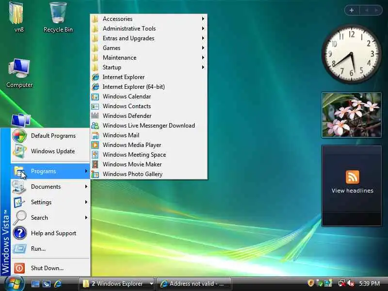Screen dimensions: 388x291
Task: Select Documents in the Start menu
Action: pos(50,187)
